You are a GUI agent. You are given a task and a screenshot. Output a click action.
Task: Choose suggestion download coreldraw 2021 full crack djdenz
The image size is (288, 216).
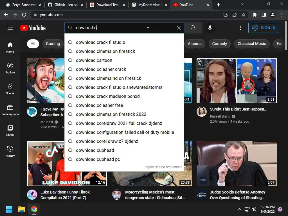click(124, 123)
